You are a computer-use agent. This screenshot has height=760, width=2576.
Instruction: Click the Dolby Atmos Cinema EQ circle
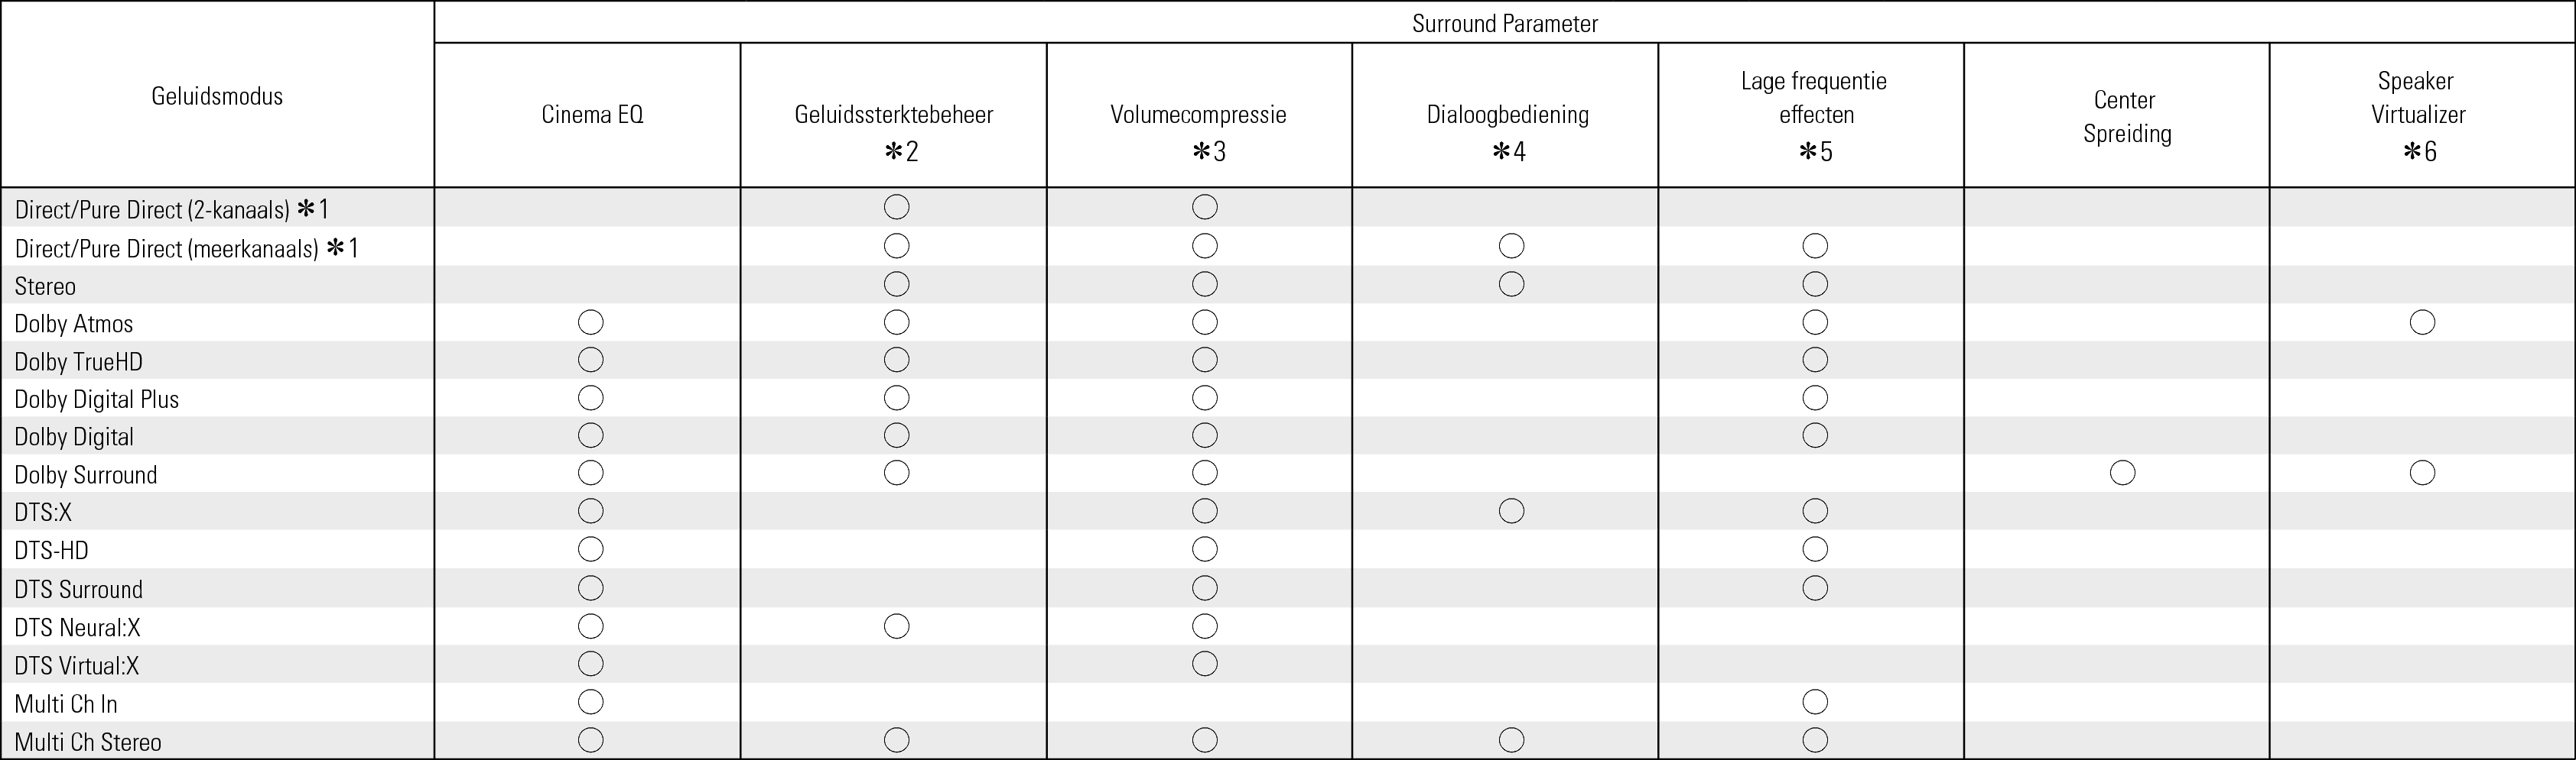click(591, 322)
